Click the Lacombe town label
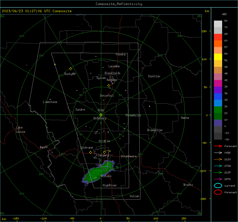Image resolution: width=238 pixels, height=222 pixels. [x=114, y=66]
